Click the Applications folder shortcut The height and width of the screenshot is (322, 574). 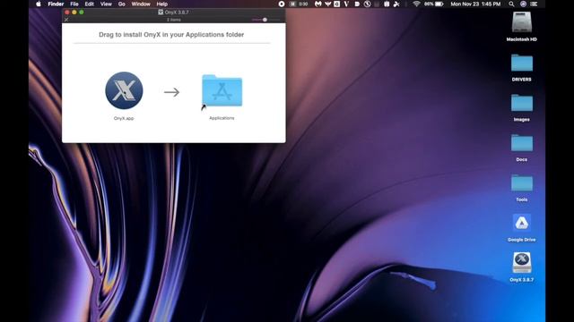pos(222,91)
